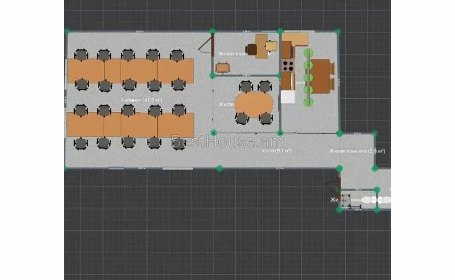Select the small brown cabinet near the door
Image resolution: width=455 pixels, height=280 pixels.
click(223, 67)
